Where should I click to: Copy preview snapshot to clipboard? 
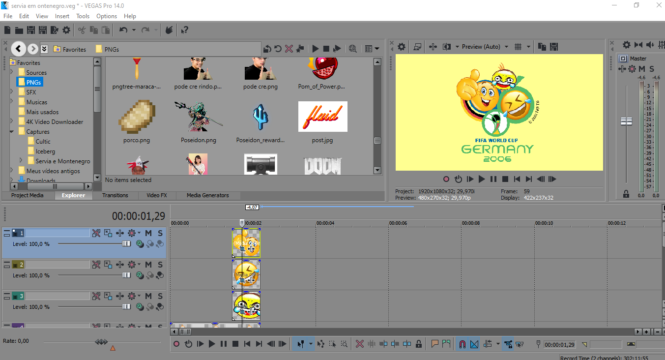542,47
